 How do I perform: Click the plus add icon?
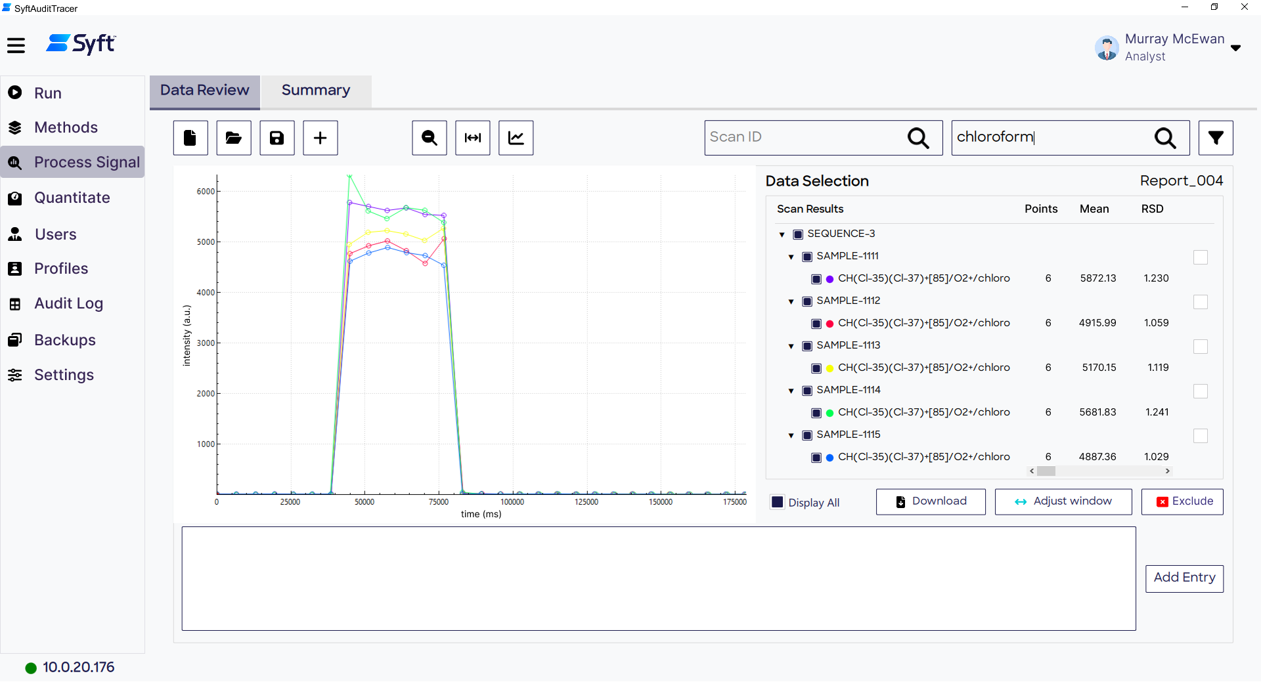point(321,138)
